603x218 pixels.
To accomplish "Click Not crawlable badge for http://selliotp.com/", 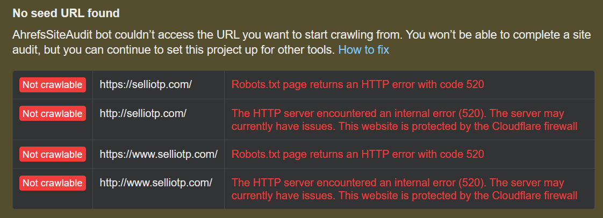I will point(53,114).
